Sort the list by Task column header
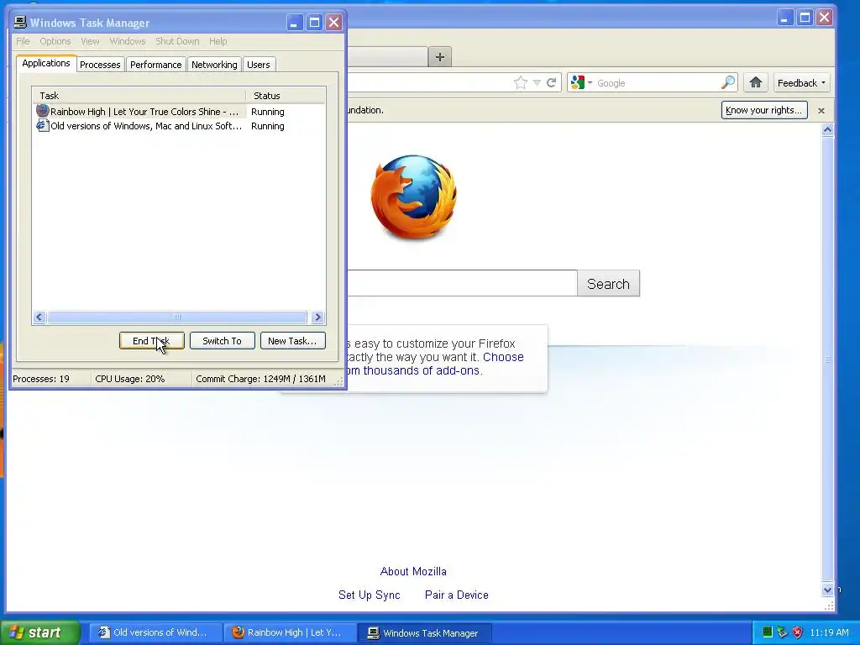Viewport: 860px width, 645px height. click(x=139, y=96)
